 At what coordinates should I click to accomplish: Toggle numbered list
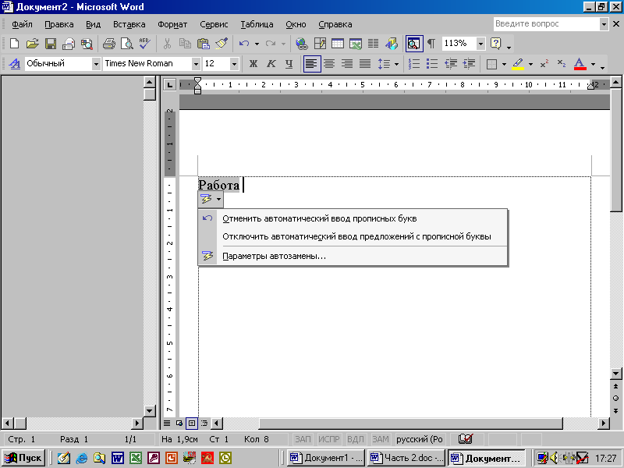414,64
